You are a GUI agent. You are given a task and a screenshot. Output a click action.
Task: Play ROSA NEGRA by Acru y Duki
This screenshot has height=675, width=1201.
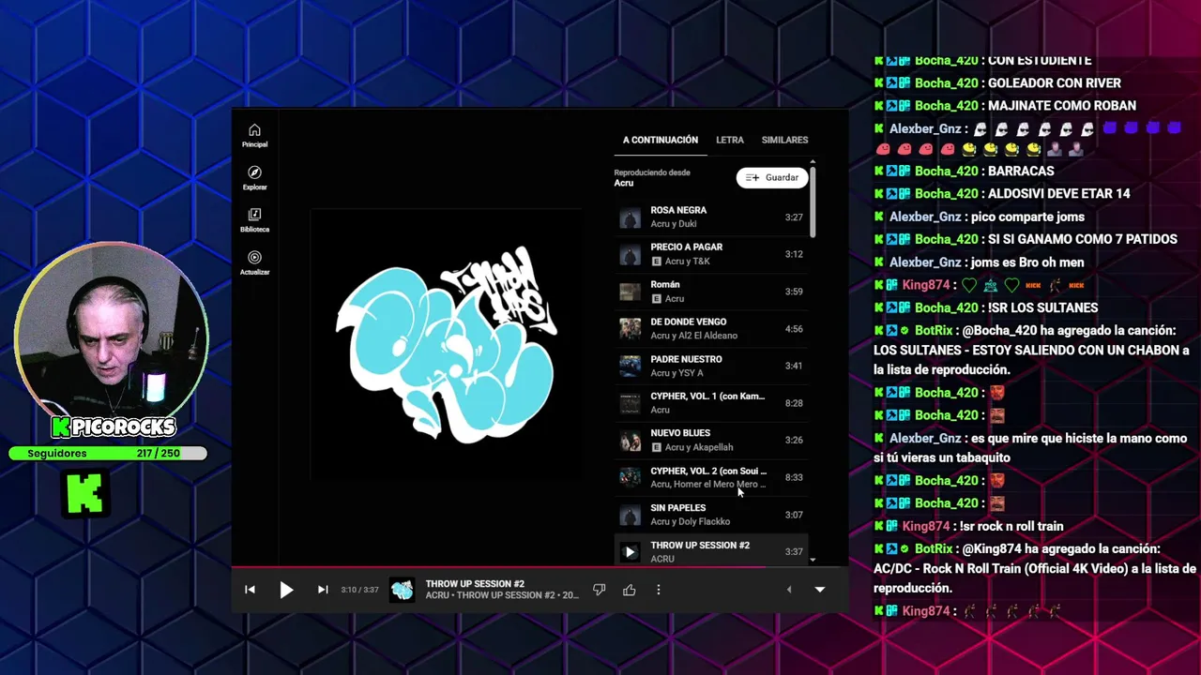pos(710,217)
